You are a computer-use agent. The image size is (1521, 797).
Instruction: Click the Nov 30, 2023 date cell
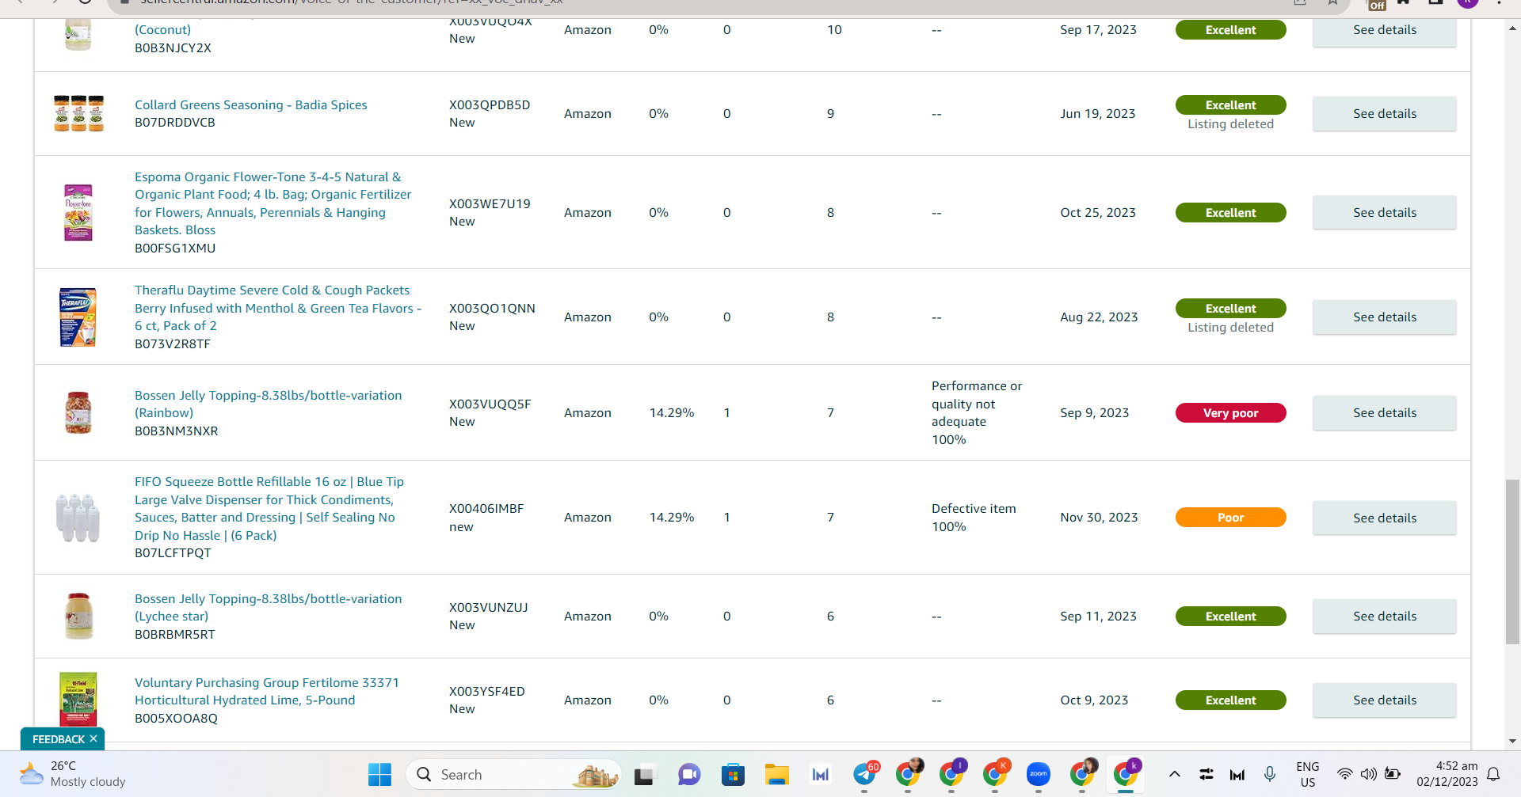coord(1099,518)
